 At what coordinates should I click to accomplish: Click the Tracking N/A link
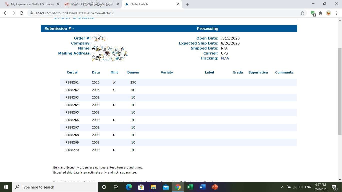[x=225, y=58]
